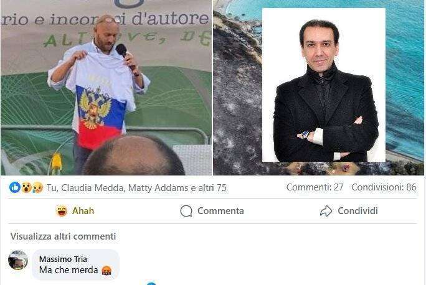
Task: Open the photo of man holding Russian flag shirt
Action: coord(106,87)
